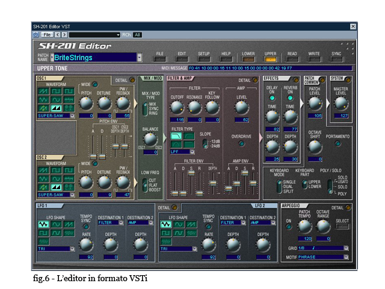Click the MIX/MOD BALANCE knob

click(x=150, y=139)
